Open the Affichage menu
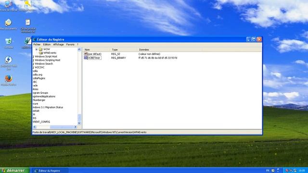The width and height of the screenshot is (308, 173). coord(58,45)
